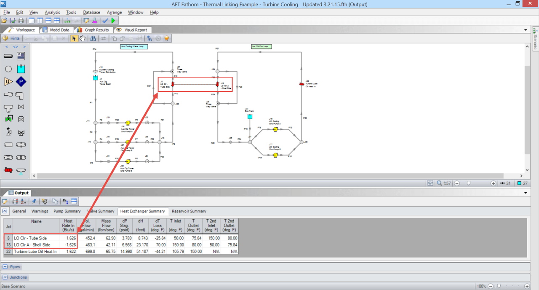Click the Save icon in the main toolbar
Viewport: 539px width, 290px height.
[12, 20]
